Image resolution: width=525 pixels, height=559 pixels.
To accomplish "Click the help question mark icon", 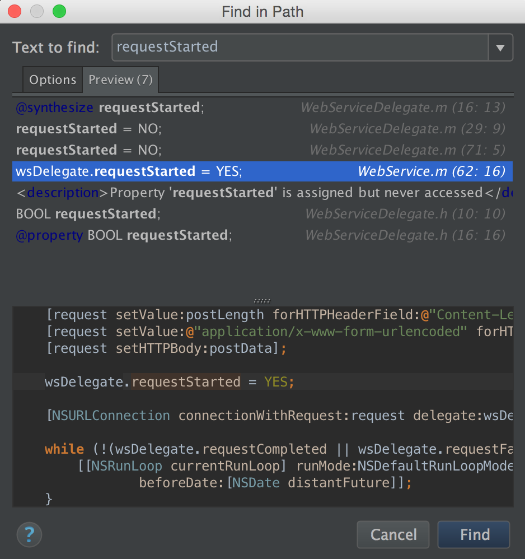I will (x=29, y=535).
